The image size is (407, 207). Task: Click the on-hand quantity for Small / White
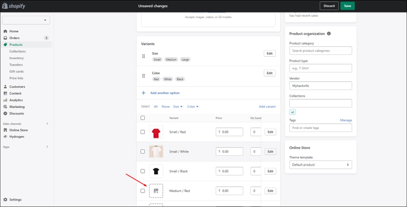point(256,152)
